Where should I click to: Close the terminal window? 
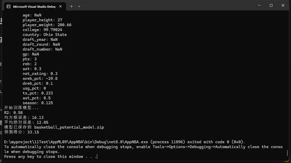pyautogui.click(x=283, y=5)
